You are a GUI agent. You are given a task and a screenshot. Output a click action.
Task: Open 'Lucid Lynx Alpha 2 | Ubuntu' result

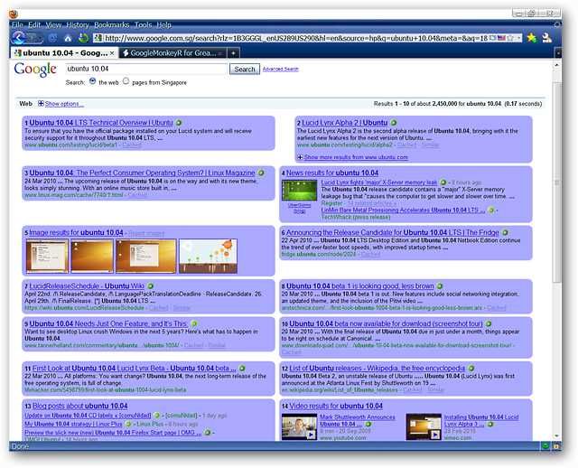[x=345, y=123]
